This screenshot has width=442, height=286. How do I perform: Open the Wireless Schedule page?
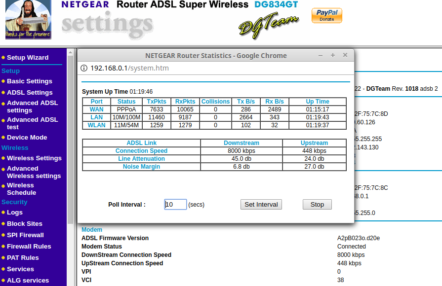coord(21,189)
